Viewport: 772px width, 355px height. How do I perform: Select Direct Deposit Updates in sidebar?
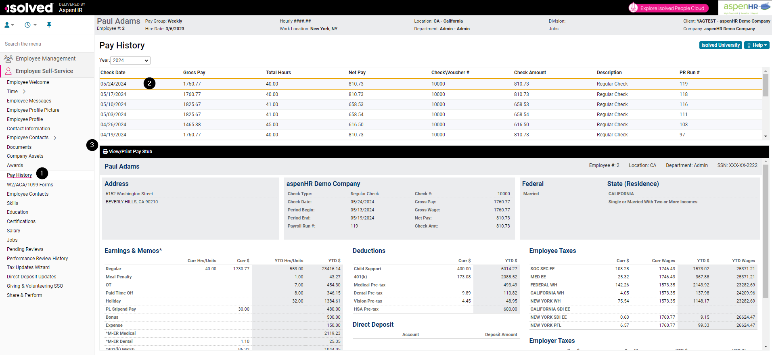tap(31, 277)
